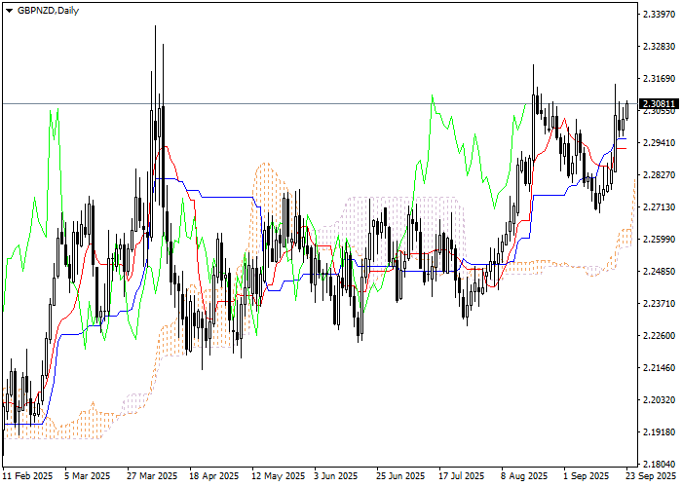Image resolution: width=682 pixels, height=487 pixels.
Task: Click the 2.33970 price axis label
Action: coord(659,14)
